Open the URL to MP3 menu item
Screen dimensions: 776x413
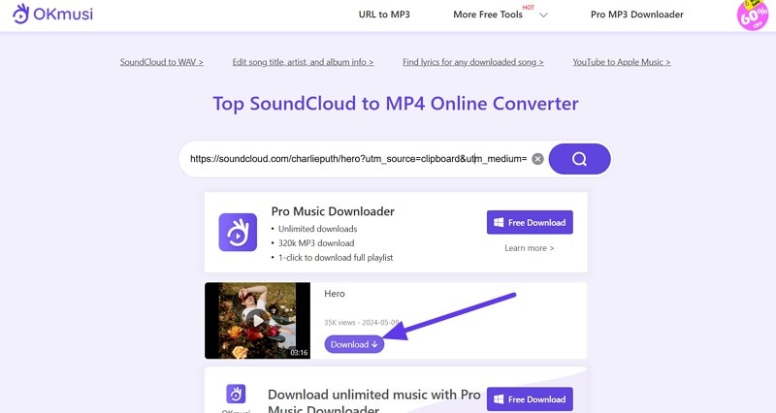pyautogui.click(x=384, y=15)
